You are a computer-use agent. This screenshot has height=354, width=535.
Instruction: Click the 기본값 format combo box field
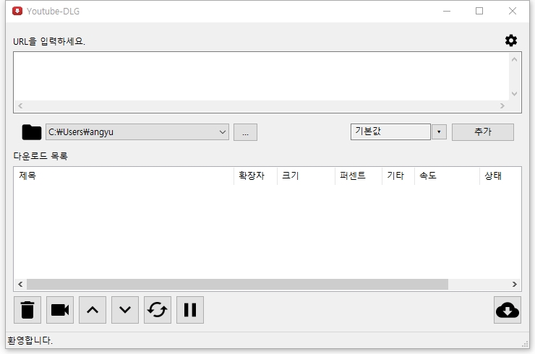coord(390,131)
